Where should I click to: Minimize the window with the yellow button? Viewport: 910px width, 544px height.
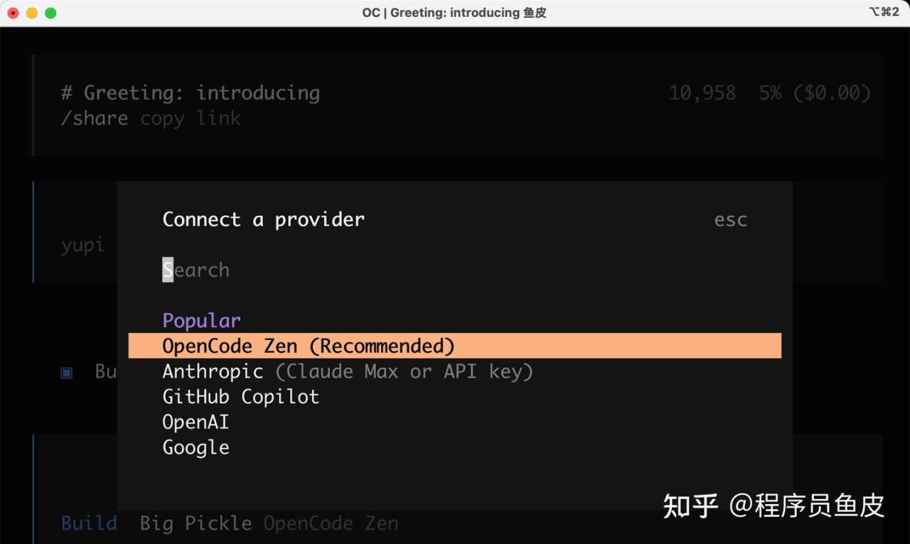pos(32,13)
